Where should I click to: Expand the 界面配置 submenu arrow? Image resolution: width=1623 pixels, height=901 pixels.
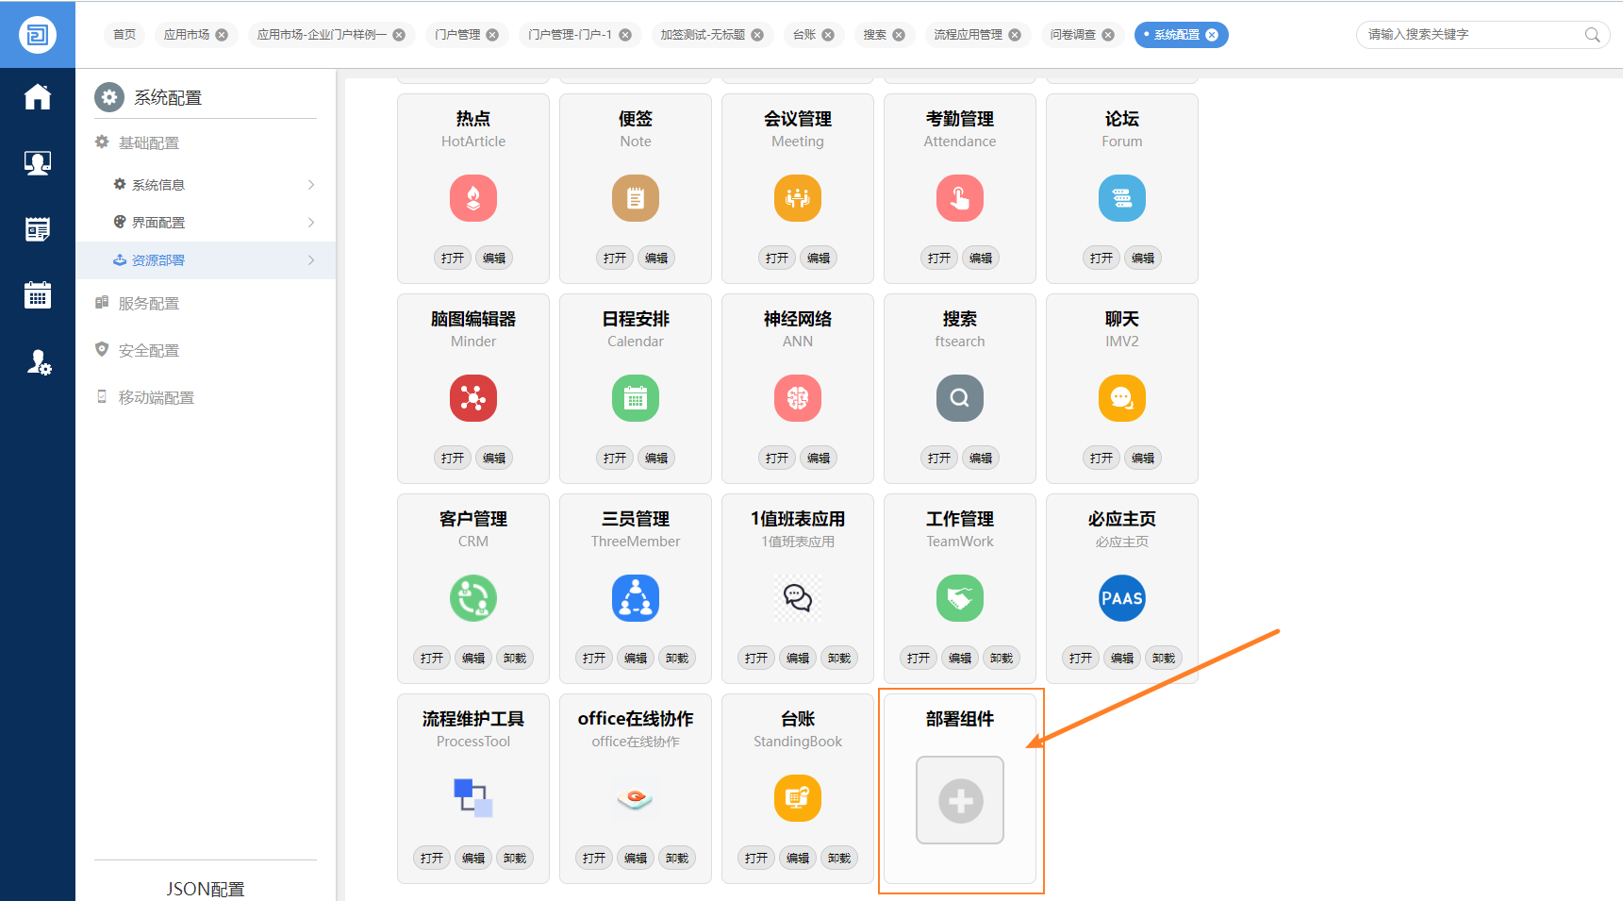point(311,223)
